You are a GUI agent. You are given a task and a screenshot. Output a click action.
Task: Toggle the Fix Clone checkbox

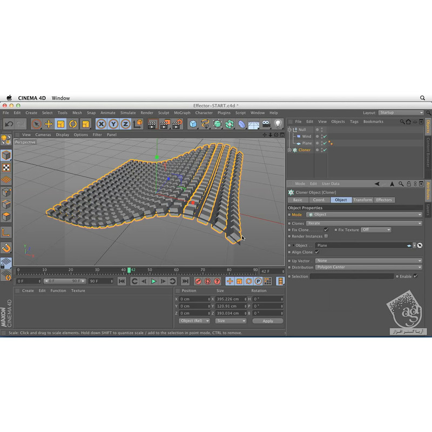(x=326, y=230)
